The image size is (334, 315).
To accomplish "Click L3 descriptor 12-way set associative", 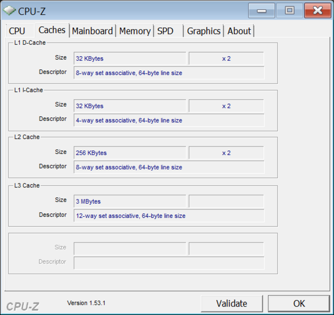I will [x=169, y=216].
